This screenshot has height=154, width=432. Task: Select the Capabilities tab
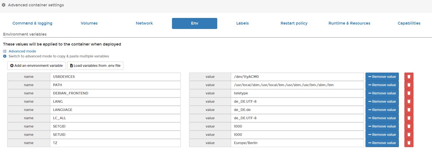(x=409, y=23)
